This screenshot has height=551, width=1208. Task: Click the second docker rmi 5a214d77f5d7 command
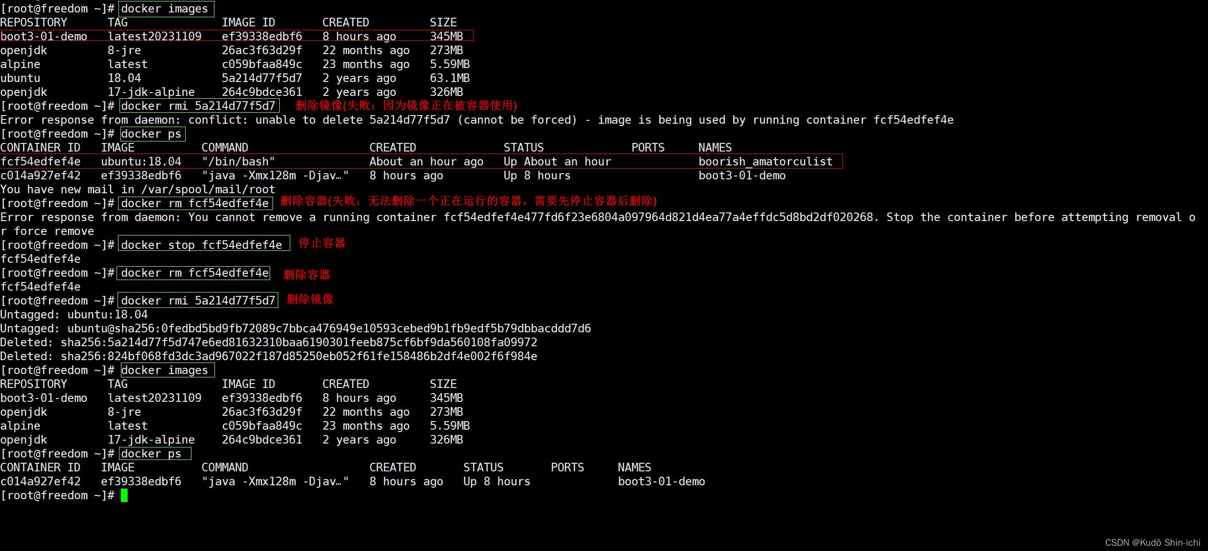198,300
